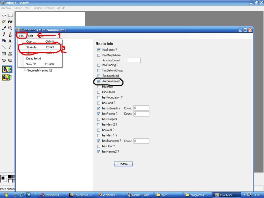Select the rectangular selection tool in Paint
This screenshot has height=198, width=264.
pos(10,15)
